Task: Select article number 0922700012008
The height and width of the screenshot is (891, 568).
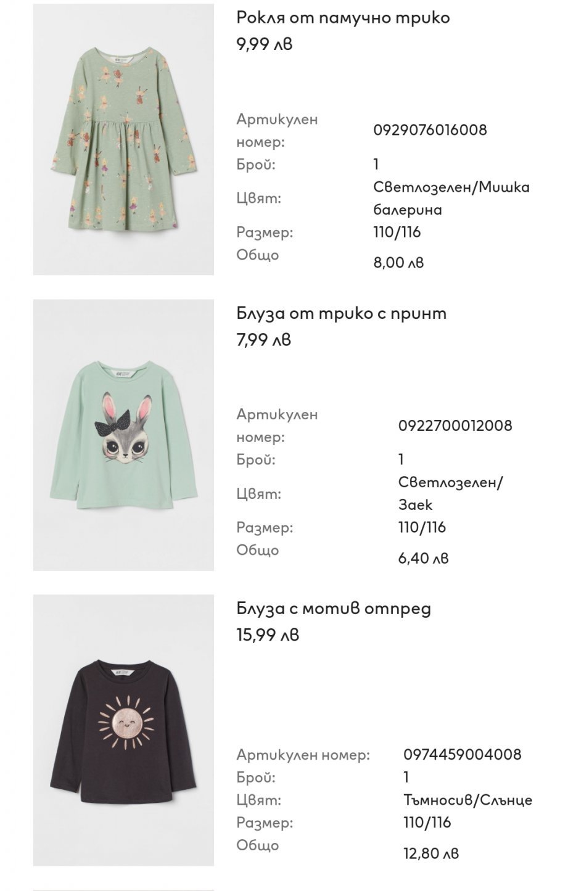Action: pos(455,425)
